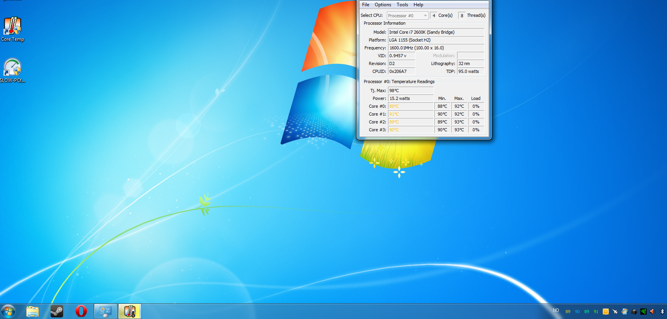
Task: Click the Tj. Max value 98°C
Action: click(x=411, y=91)
